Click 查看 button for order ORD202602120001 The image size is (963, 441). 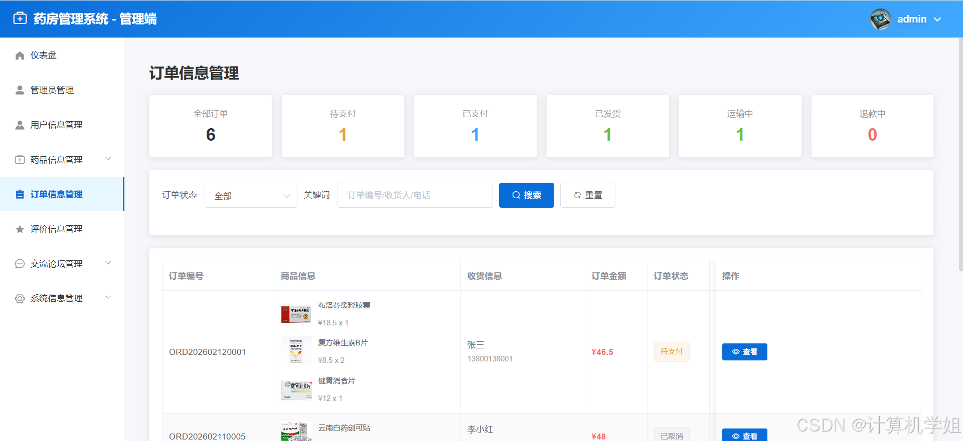(x=745, y=352)
